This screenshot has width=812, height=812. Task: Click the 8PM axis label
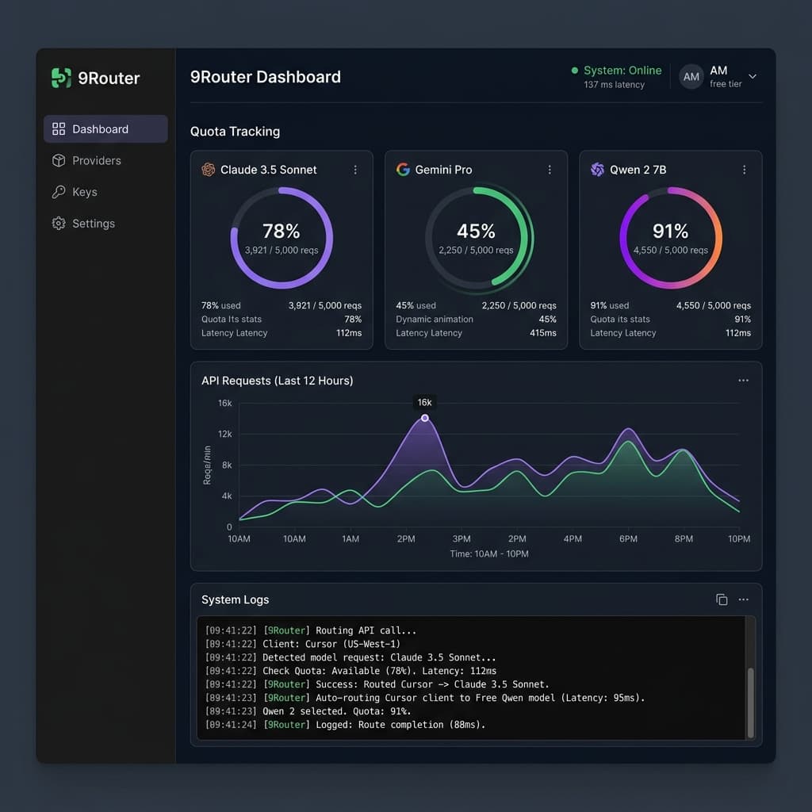[684, 539]
